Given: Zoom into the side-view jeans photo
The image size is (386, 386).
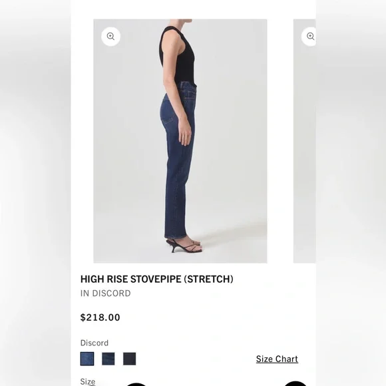Looking at the screenshot, I should click(110, 37).
